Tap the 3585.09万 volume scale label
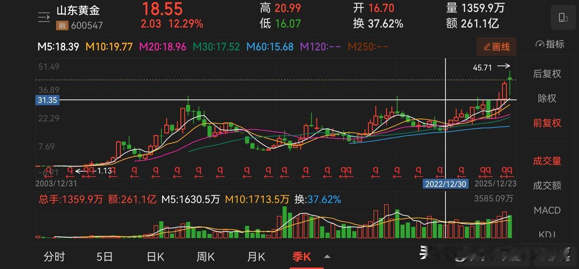Viewport: 579px width, 269px height. 494,198
